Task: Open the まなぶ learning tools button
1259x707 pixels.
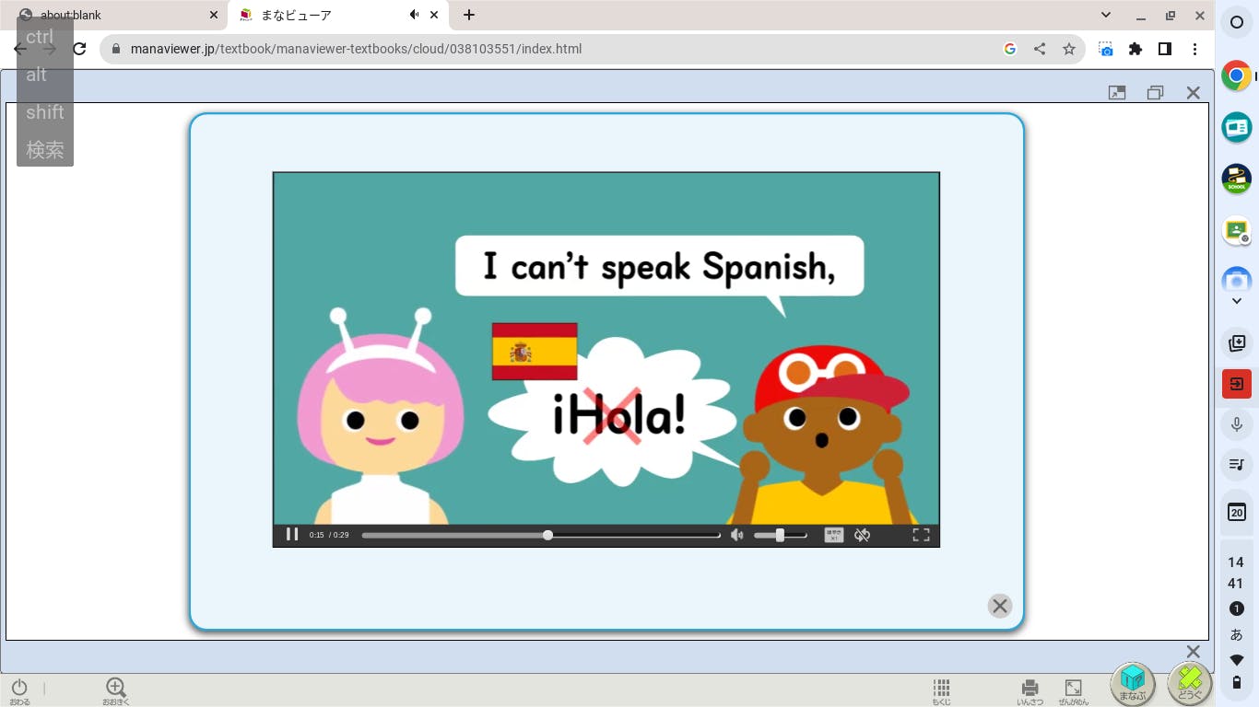Action: [1132, 683]
